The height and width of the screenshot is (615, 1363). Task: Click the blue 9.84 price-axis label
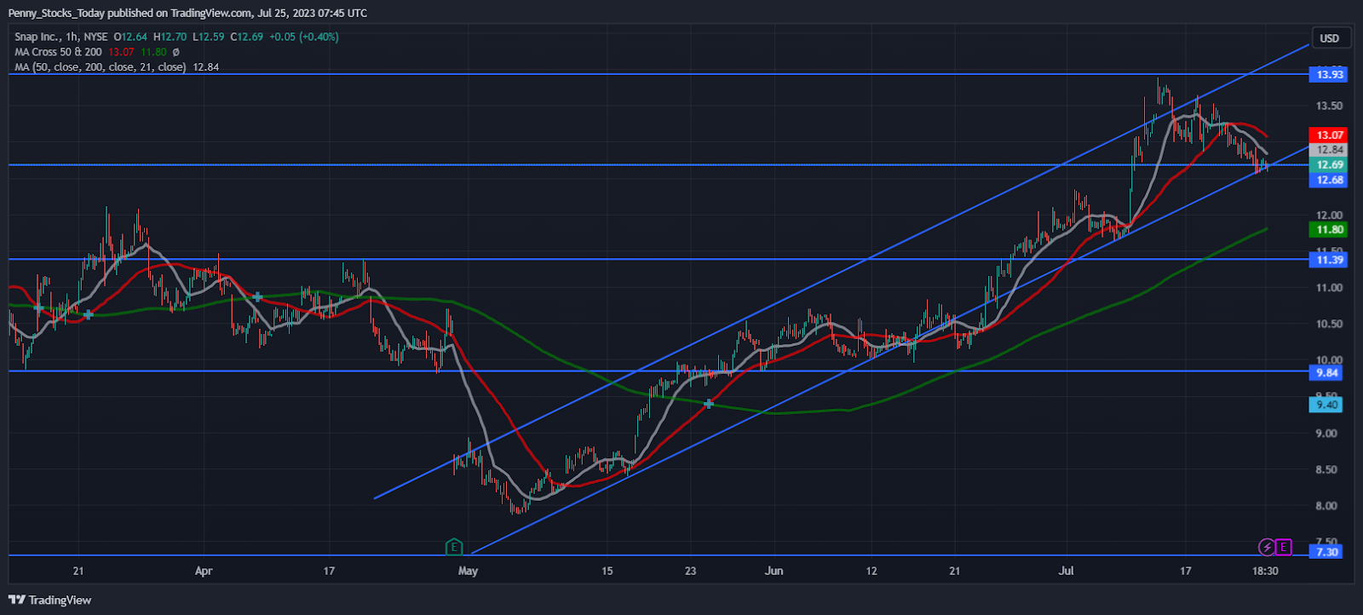coord(1327,373)
